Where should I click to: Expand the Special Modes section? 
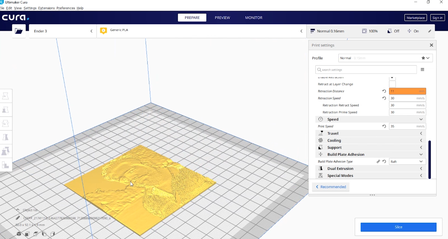point(371,175)
